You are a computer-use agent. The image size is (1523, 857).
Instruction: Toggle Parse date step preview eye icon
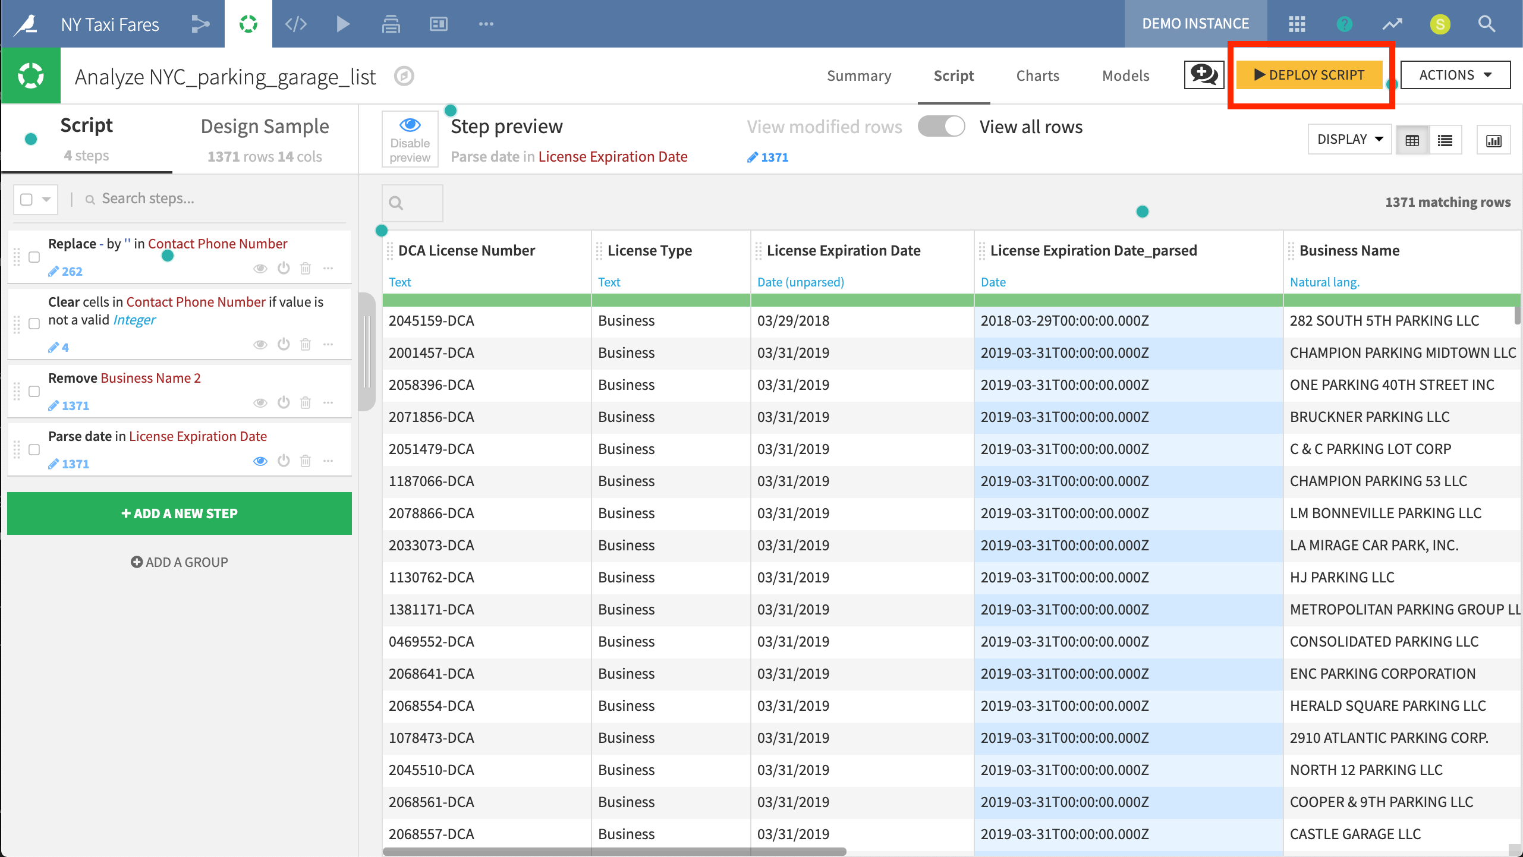[260, 461]
